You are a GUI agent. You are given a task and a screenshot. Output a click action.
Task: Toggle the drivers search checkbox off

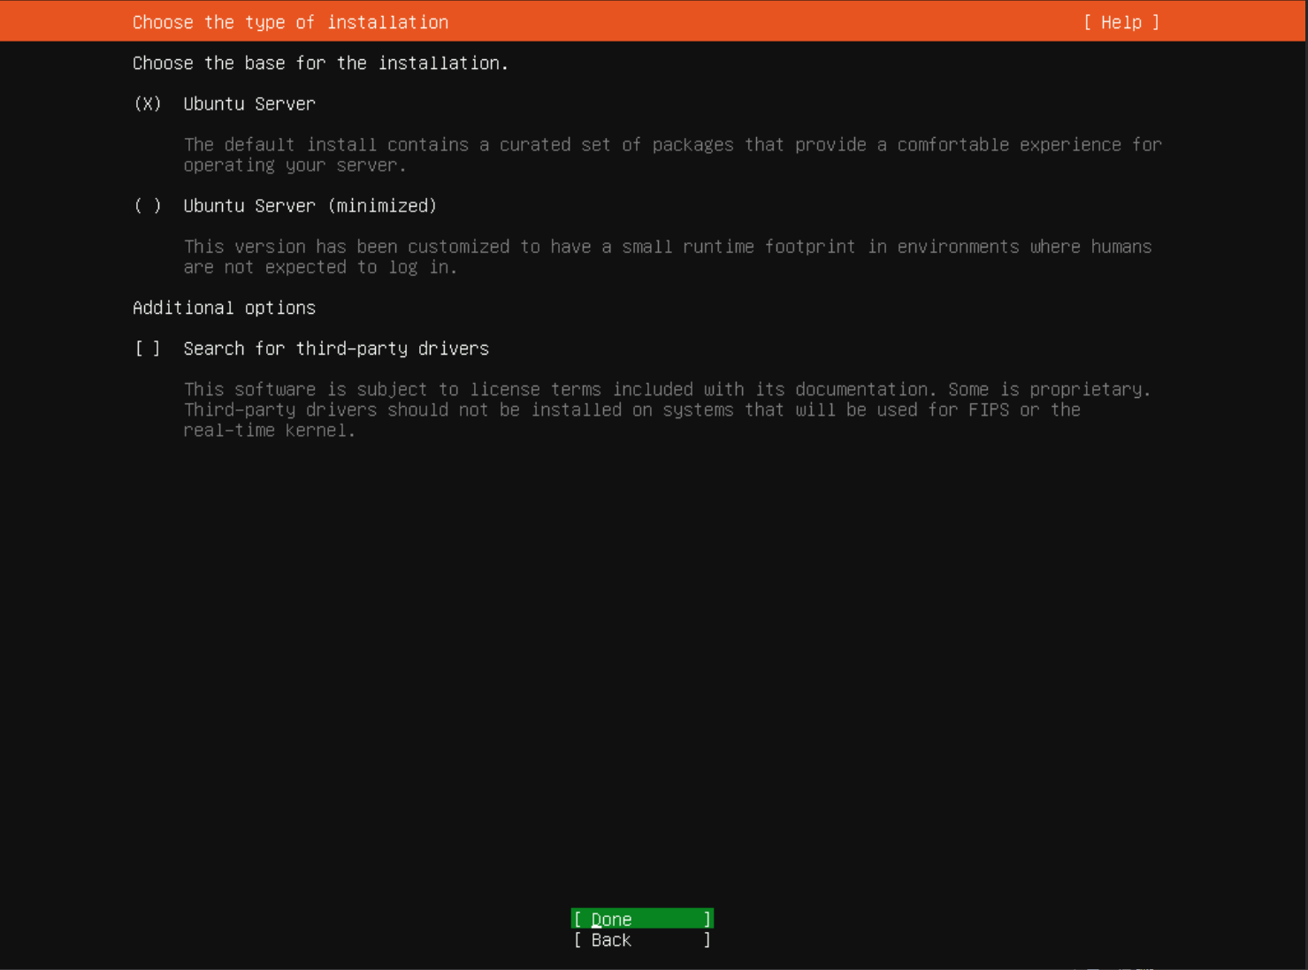(x=147, y=348)
